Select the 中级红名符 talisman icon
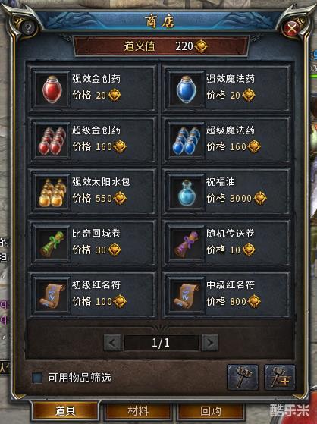 pyautogui.click(x=186, y=296)
